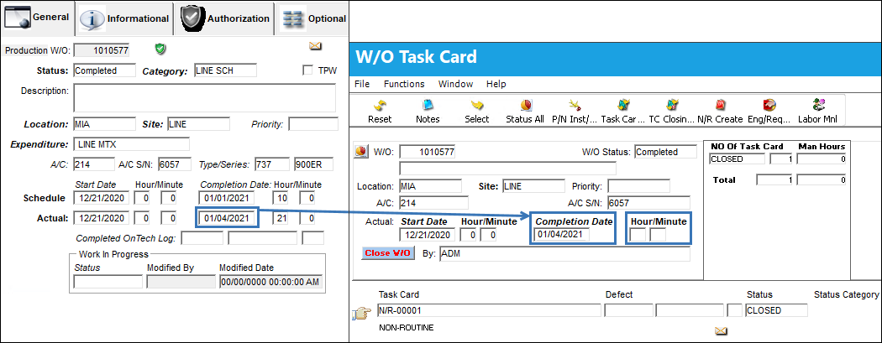Click the icon button left of W/O field
The image size is (882, 343).
360,151
